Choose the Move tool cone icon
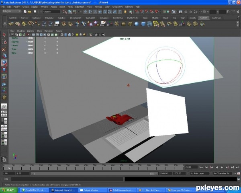Viewport: 241px width, 193px height. pyautogui.click(x=4, y=56)
